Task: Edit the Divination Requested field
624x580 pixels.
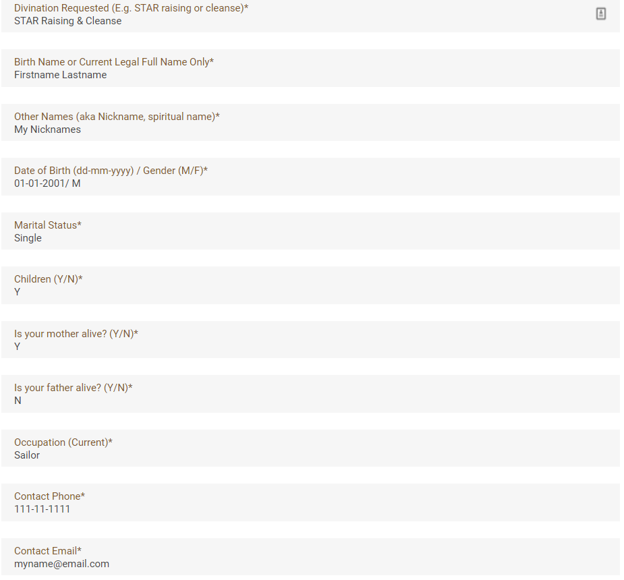Action: pos(310,15)
